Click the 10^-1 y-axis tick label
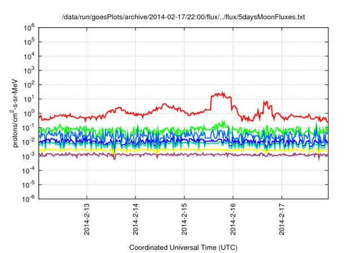 pos(28,128)
